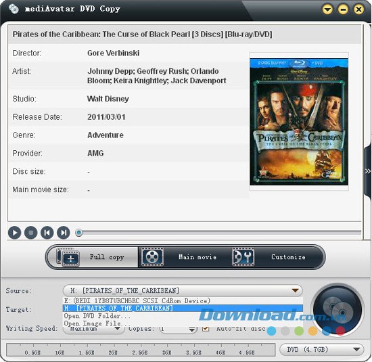Click the movie title heading text

click(x=142, y=35)
